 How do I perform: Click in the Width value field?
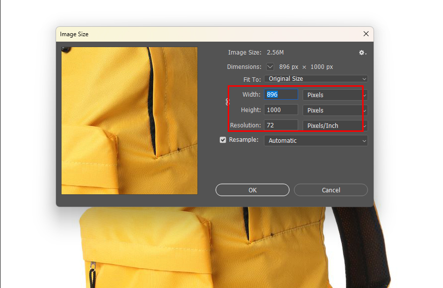[x=281, y=95]
